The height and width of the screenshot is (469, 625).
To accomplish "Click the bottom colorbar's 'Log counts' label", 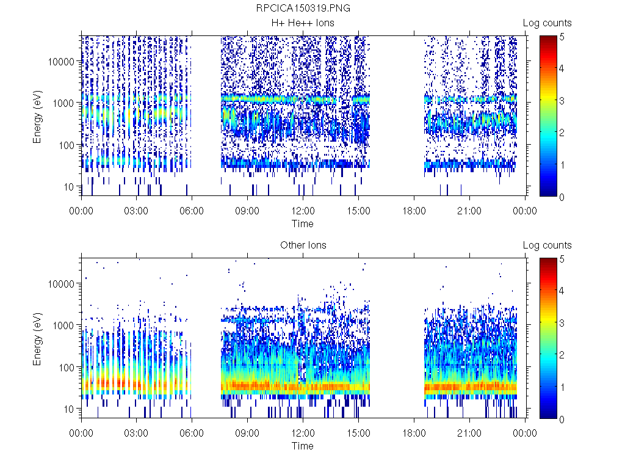I will coord(547,245).
